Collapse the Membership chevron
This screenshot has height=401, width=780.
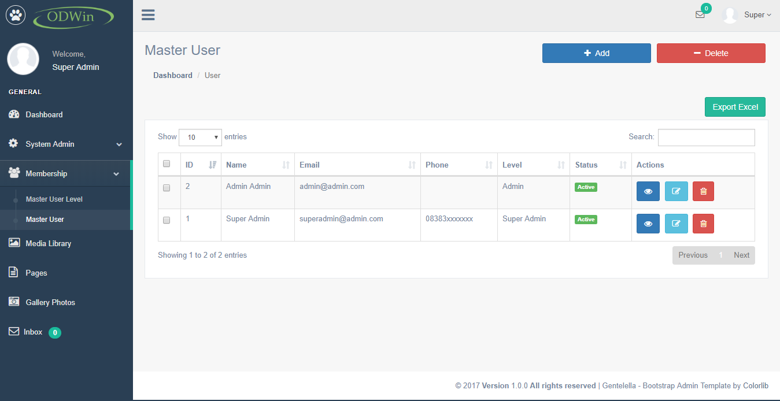pyautogui.click(x=116, y=174)
